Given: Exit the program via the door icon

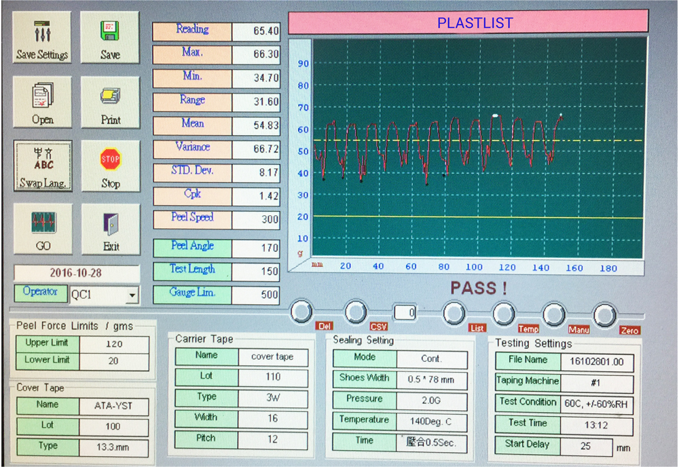Looking at the screenshot, I should click(x=110, y=229).
